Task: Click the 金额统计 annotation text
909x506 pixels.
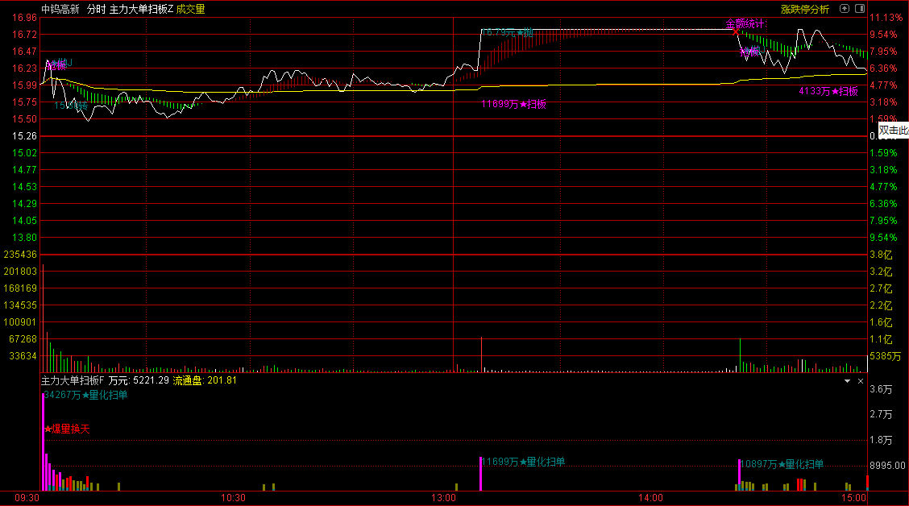Action: point(745,23)
